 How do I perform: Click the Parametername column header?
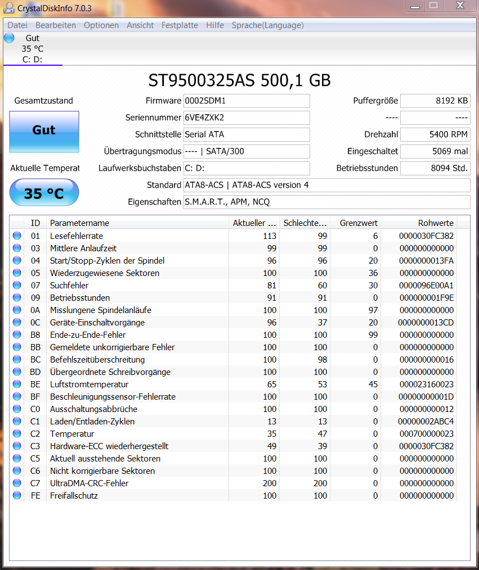pos(137,223)
